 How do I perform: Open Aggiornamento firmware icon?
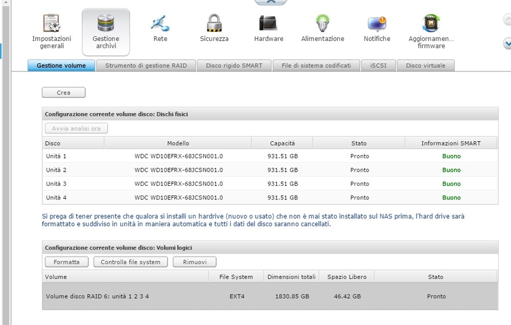(x=430, y=24)
